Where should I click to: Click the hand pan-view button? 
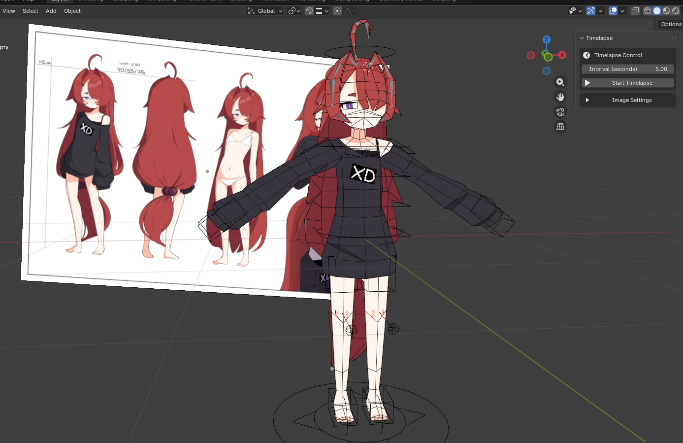560,97
